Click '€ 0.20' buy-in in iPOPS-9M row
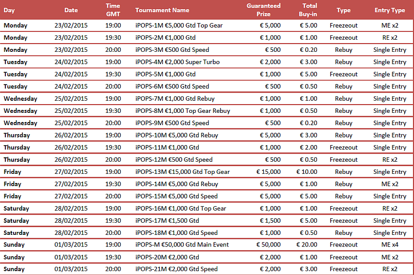Image resolution: width=414 pixels, height=275 pixels. tap(308, 123)
